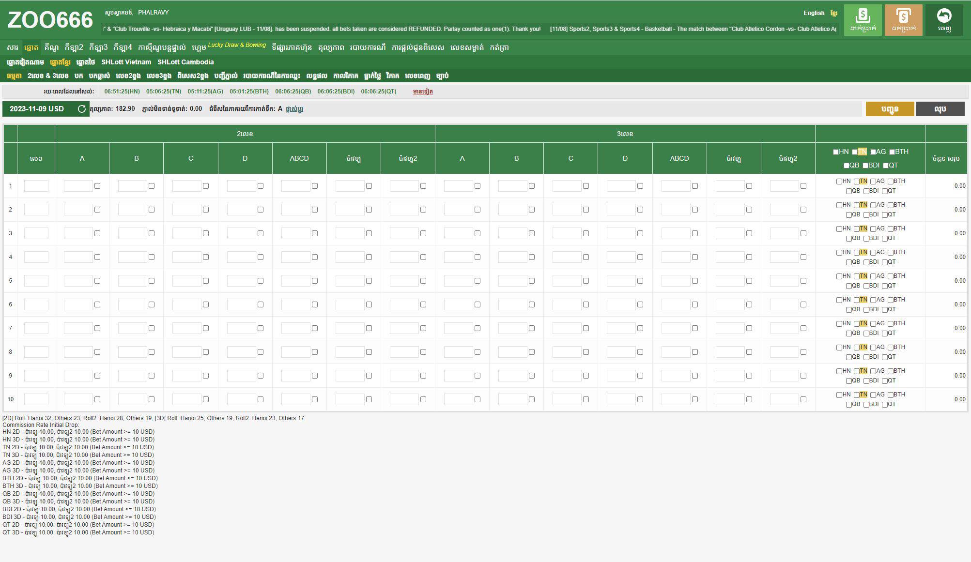Switch language to English
Image resolution: width=971 pixels, height=562 pixels.
814,13
